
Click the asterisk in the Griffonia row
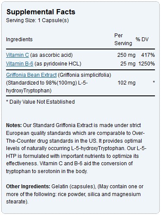[154, 82]
